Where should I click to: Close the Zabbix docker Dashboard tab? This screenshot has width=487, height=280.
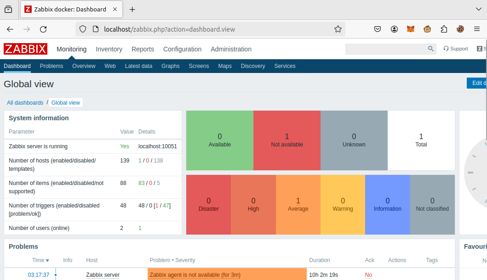click(115, 9)
